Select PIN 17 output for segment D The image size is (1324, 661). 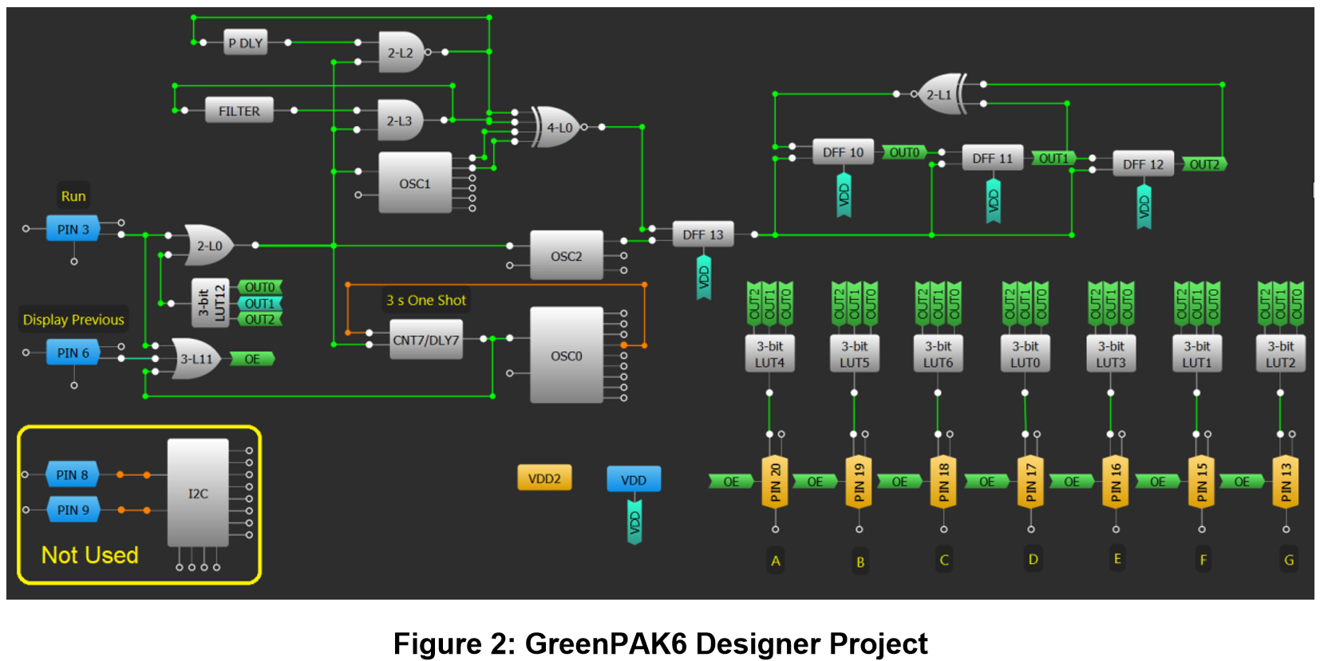click(1030, 482)
